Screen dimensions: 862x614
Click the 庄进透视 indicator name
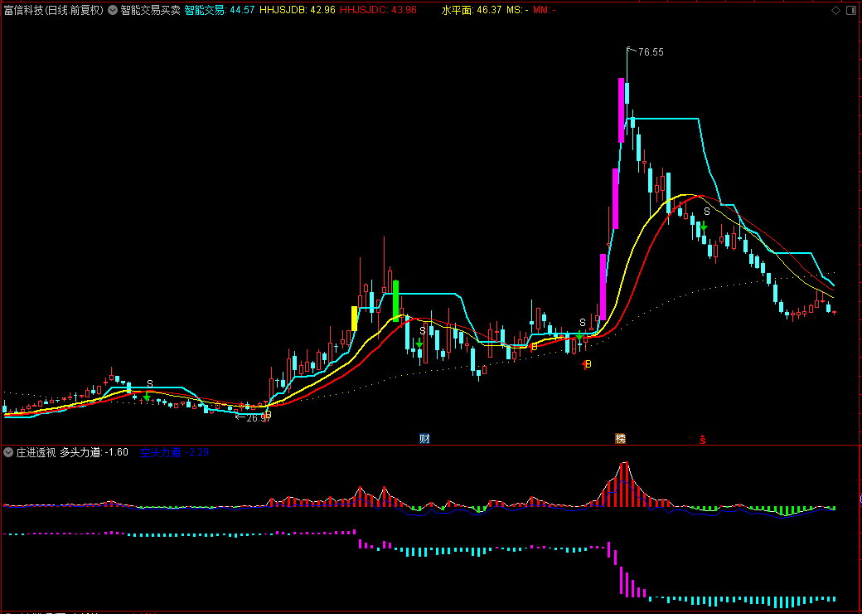[x=36, y=452]
